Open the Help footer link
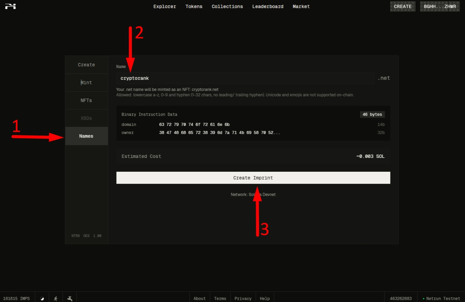 pyautogui.click(x=265, y=298)
